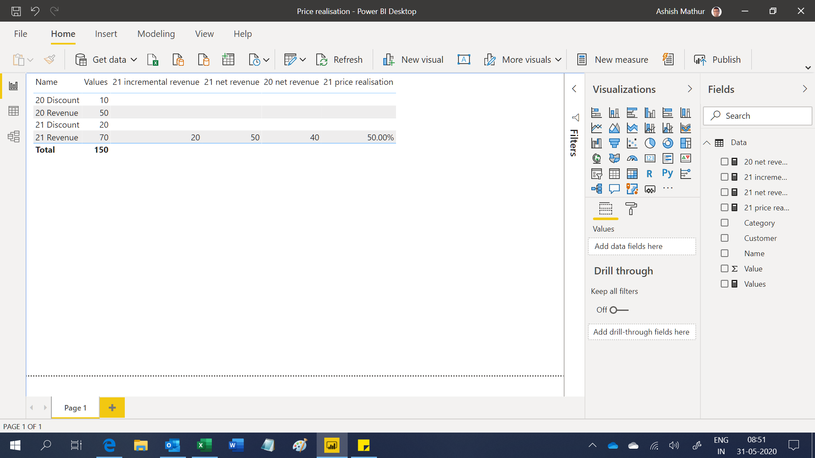Check the Customer field checkbox
This screenshot has height=458, width=815.
coord(725,238)
